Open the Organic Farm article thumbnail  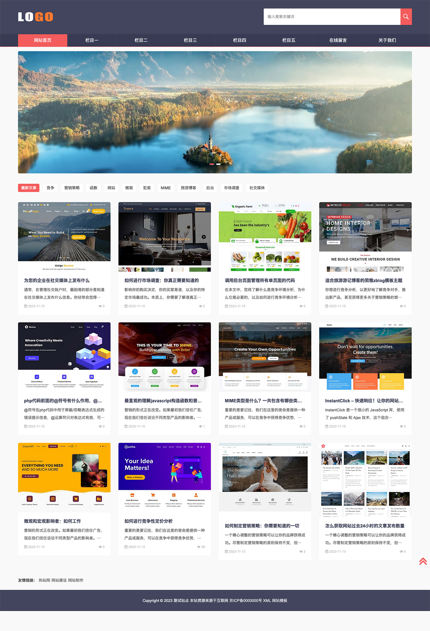pyautogui.click(x=265, y=237)
